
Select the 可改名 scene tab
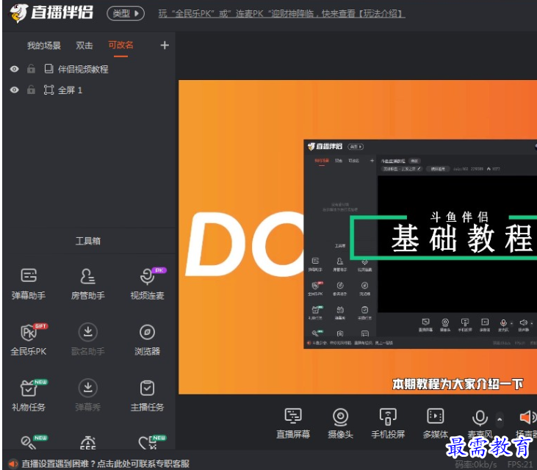(x=120, y=45)
